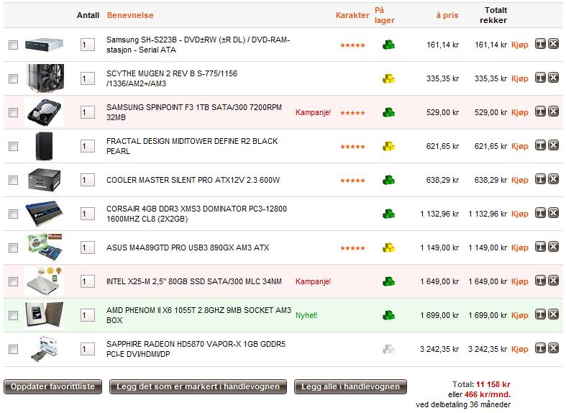566x413 pixels.
Task: Remove Intel X25-M SSD using X icon
Action: (553, 281)
